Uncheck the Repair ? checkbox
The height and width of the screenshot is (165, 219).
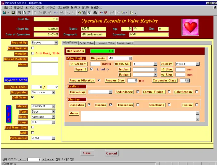(x=91, y=69)
